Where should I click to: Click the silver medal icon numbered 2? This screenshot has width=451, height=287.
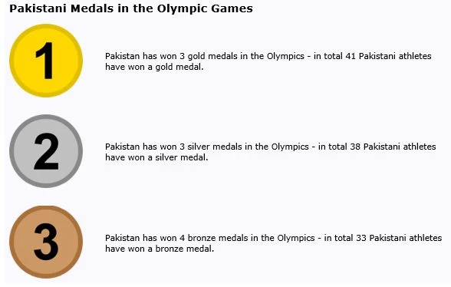pyautogui.click(x=46, y=151)
